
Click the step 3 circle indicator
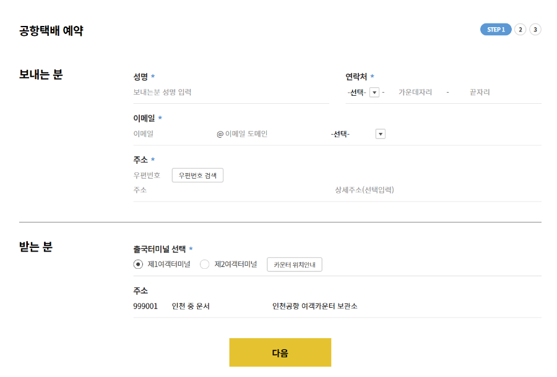click(535, 30)
